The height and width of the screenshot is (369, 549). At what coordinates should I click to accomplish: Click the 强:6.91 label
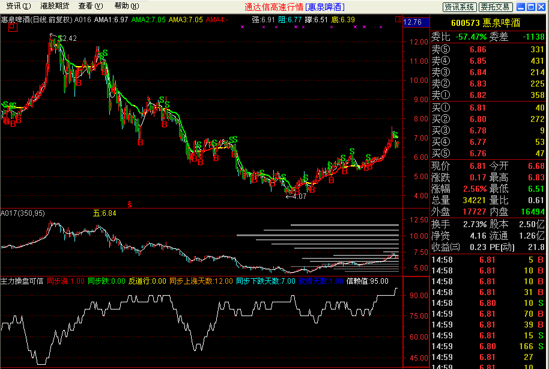point(263,20)
